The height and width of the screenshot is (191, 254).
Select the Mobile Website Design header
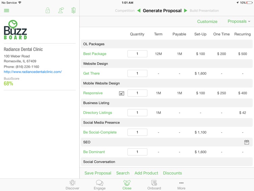click(x=167, y=83)
